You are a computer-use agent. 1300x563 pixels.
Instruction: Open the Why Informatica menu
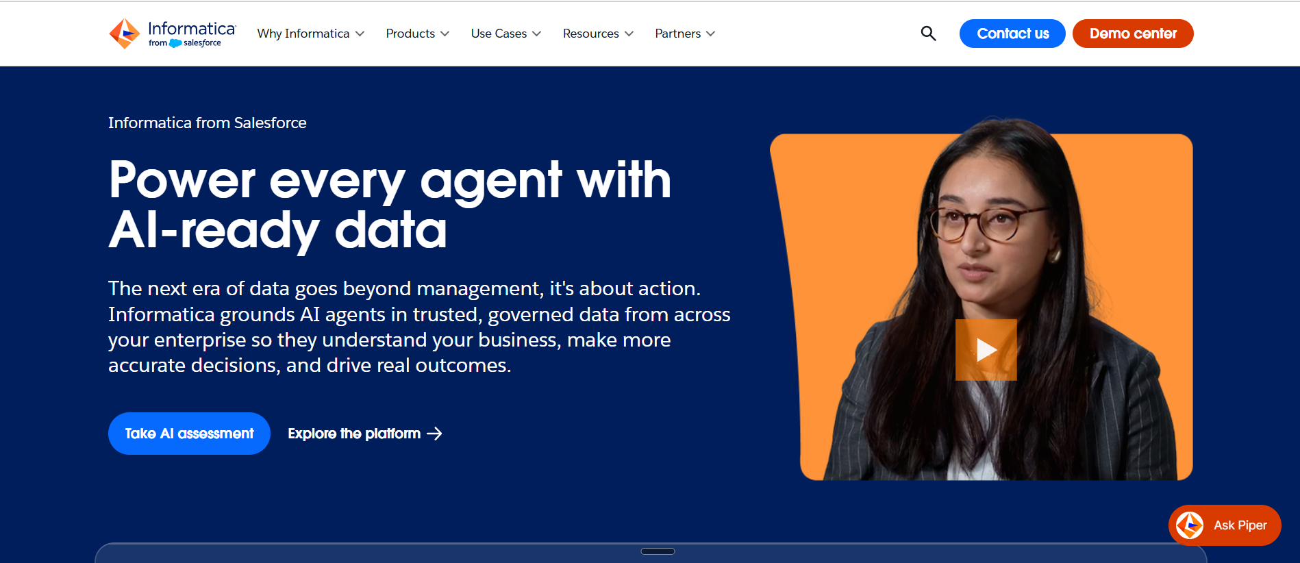pyautogui.click(x=311, y=34)
